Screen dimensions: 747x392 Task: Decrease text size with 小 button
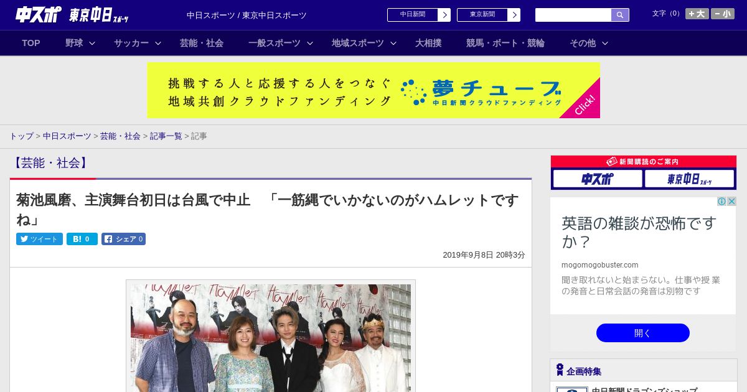pyautogui.click(x=723, y=14)
